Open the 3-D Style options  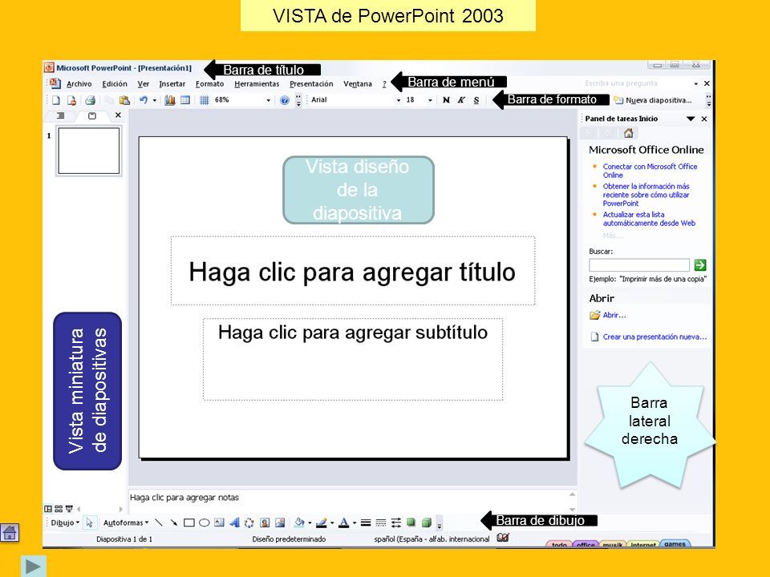pos(426,523)
